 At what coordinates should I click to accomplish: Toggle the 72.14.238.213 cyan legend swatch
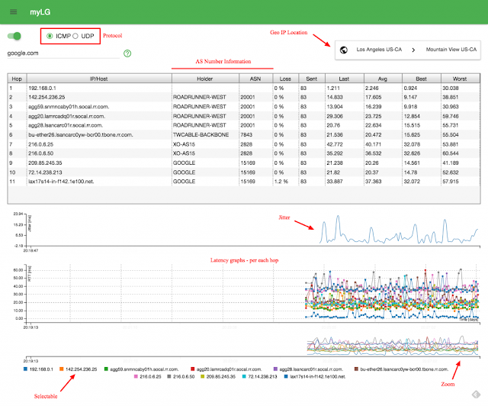[x=244, y=377]
